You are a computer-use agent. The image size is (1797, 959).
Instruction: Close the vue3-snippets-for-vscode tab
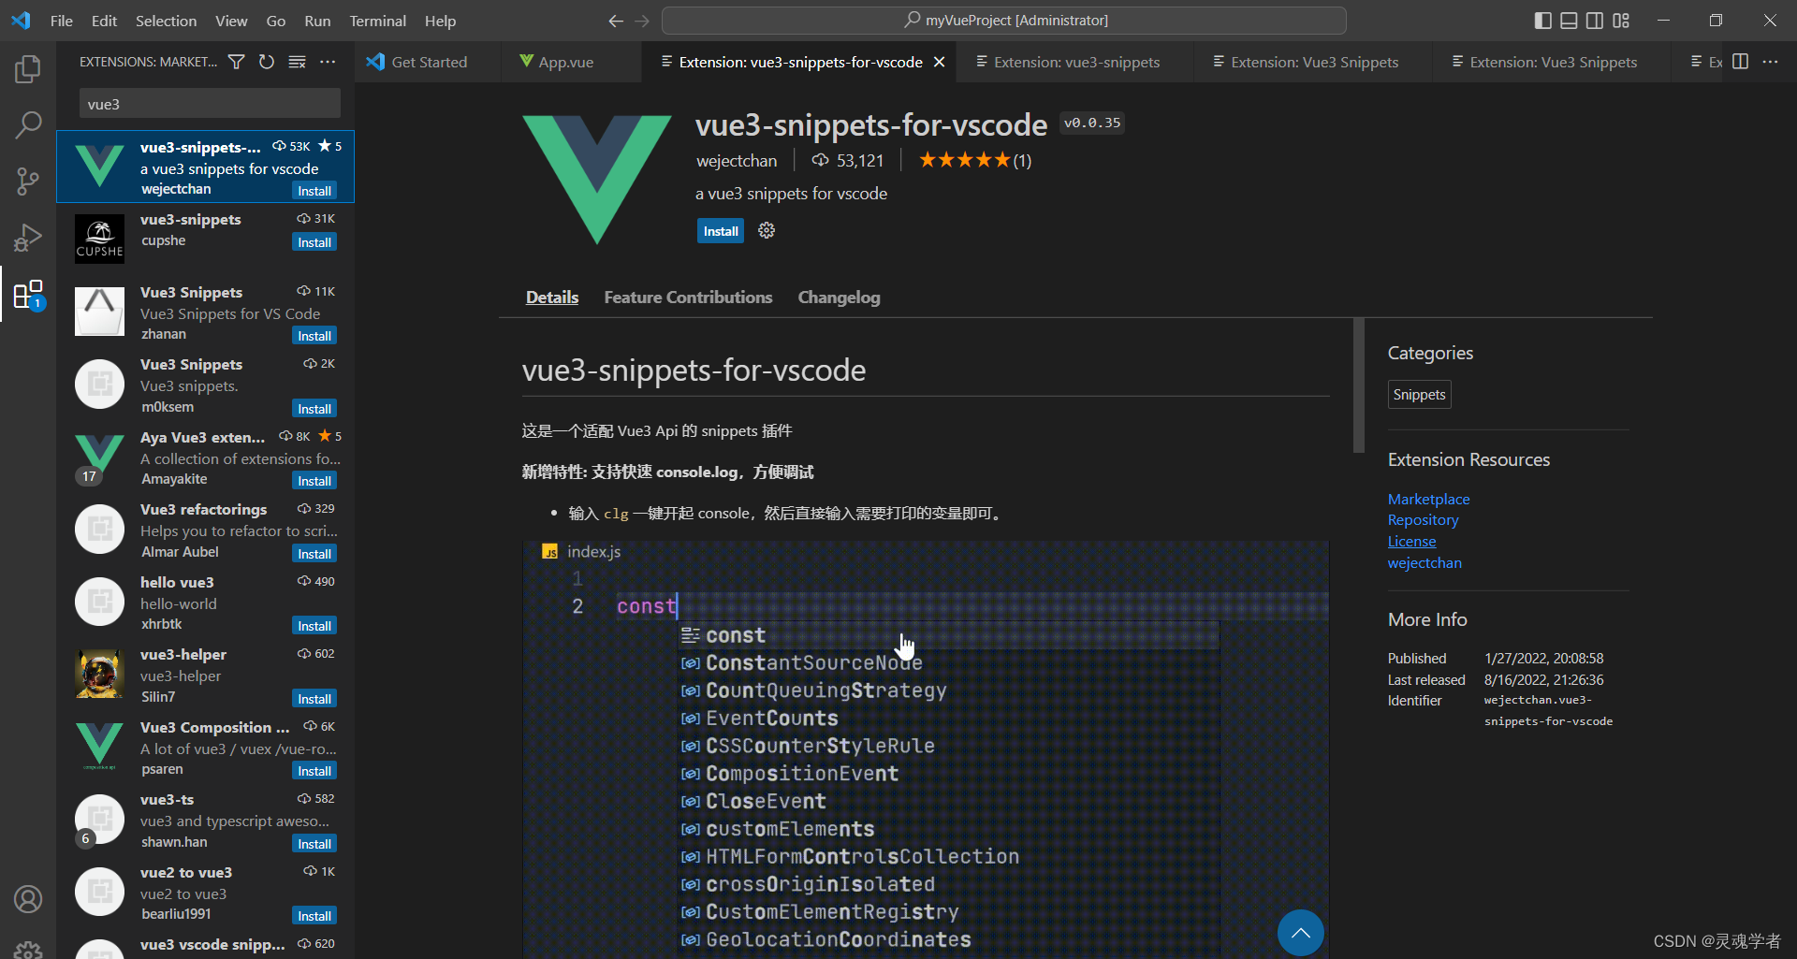tap(940, 62)
